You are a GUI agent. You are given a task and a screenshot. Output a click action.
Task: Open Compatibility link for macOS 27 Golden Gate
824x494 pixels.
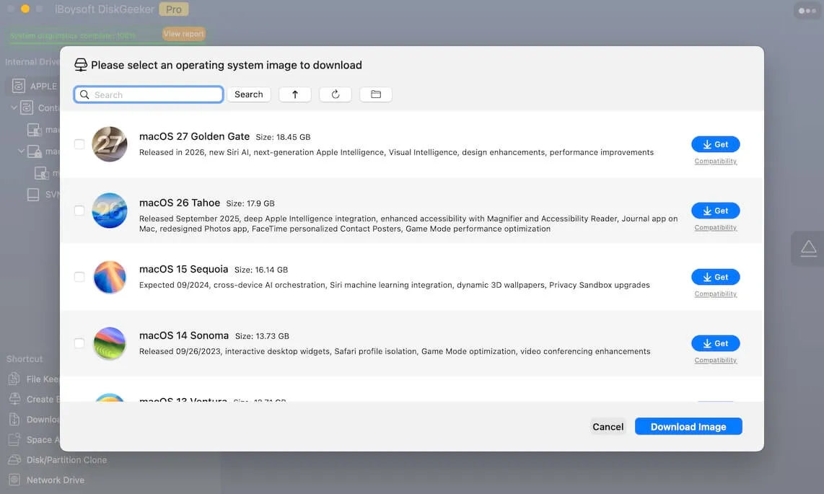[x=715, y=161]
